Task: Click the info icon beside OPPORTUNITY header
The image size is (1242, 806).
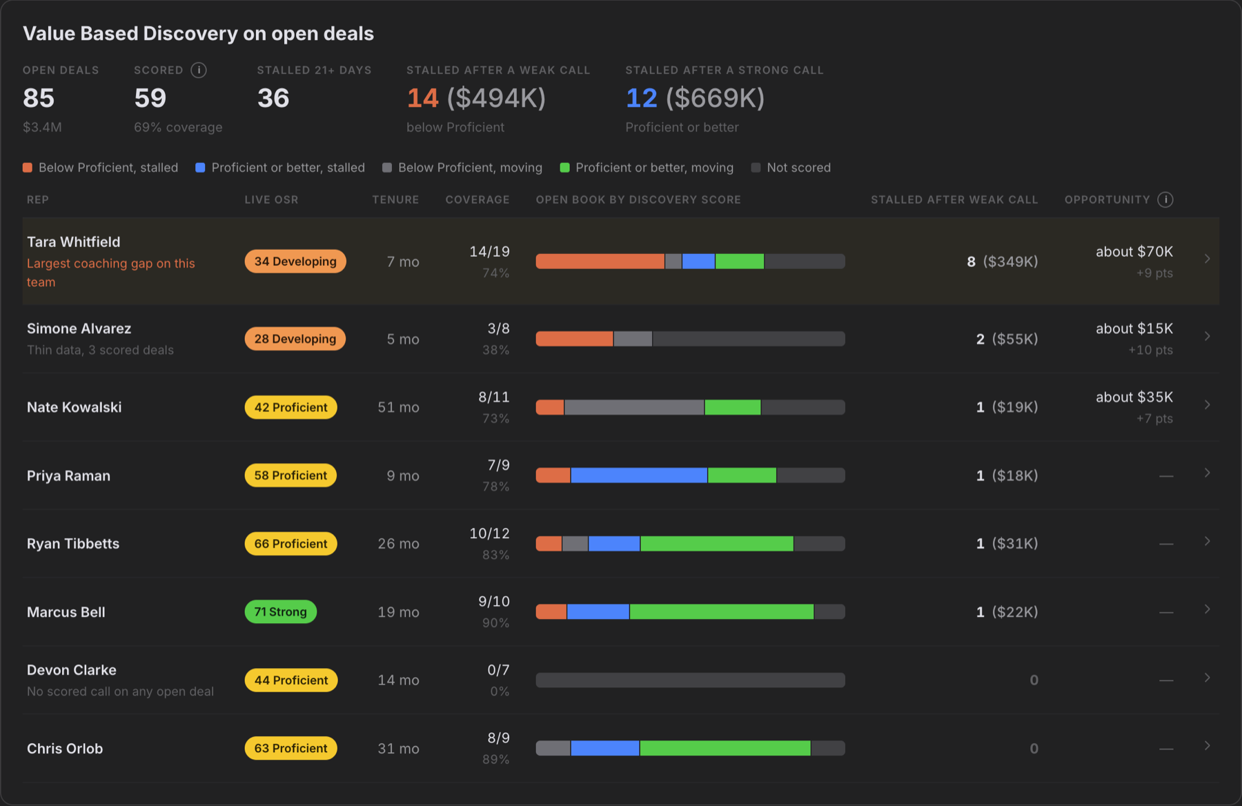Action: point(1165,199)
